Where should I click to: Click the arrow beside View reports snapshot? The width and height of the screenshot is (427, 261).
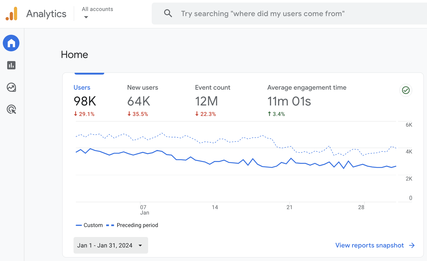(x=412, y=245)
